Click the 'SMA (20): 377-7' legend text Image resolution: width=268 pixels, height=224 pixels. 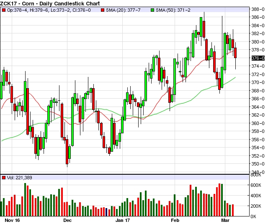(123, 10)
